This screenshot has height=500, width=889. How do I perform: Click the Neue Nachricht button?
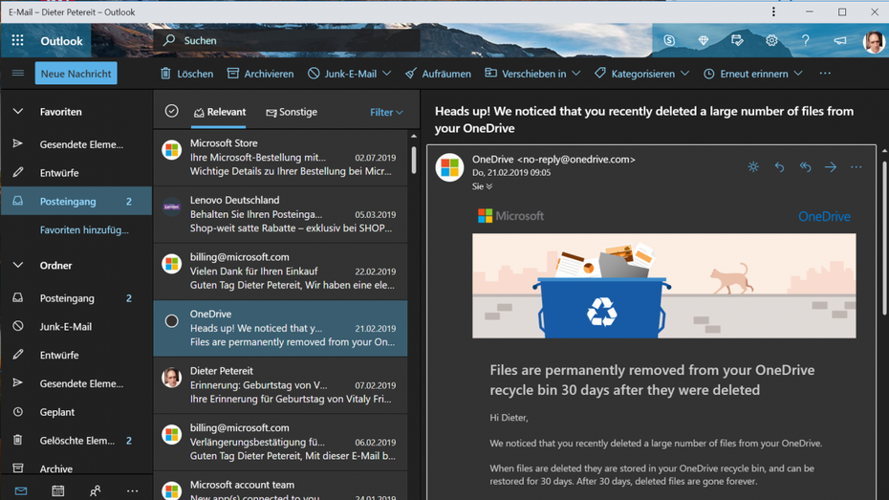coord(76,74)
